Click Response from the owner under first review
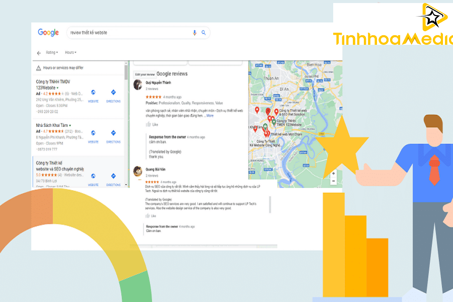 coord(167,137)
